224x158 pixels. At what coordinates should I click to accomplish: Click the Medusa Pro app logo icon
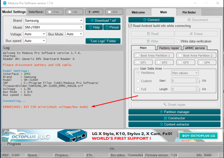tap(4, 3)
